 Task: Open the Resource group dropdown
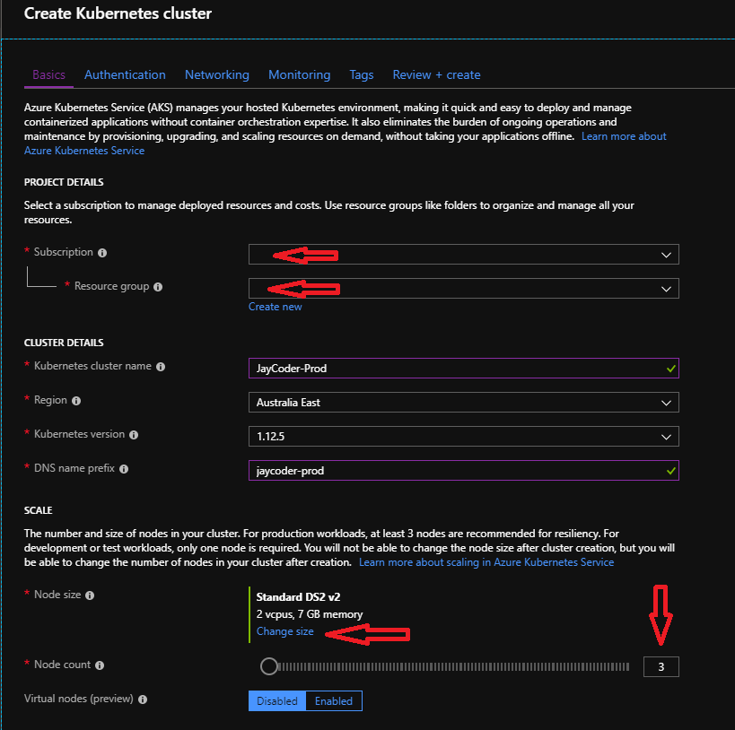(464, 289)
